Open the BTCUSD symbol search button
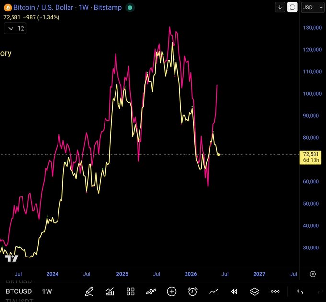 [x=19, y=291]
